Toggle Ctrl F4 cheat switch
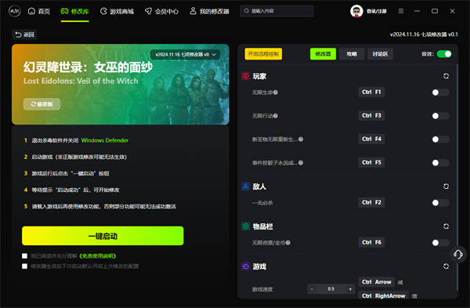Image resolution: width=470 pixels, height=308 pixels. tap(440, 140)
